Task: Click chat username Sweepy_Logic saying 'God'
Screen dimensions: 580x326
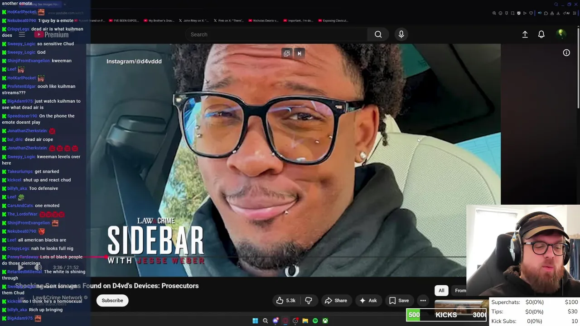Action: coord(21,52)
